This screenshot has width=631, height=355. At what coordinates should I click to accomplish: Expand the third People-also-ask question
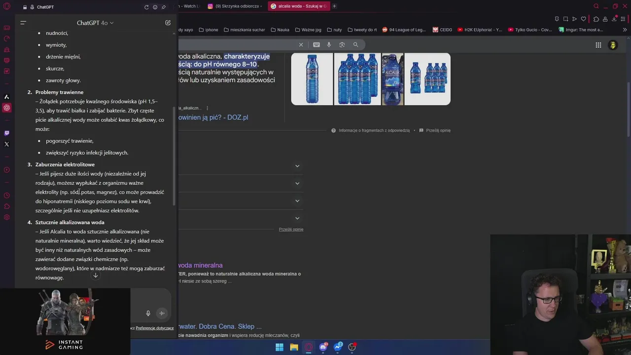[297, 201]
